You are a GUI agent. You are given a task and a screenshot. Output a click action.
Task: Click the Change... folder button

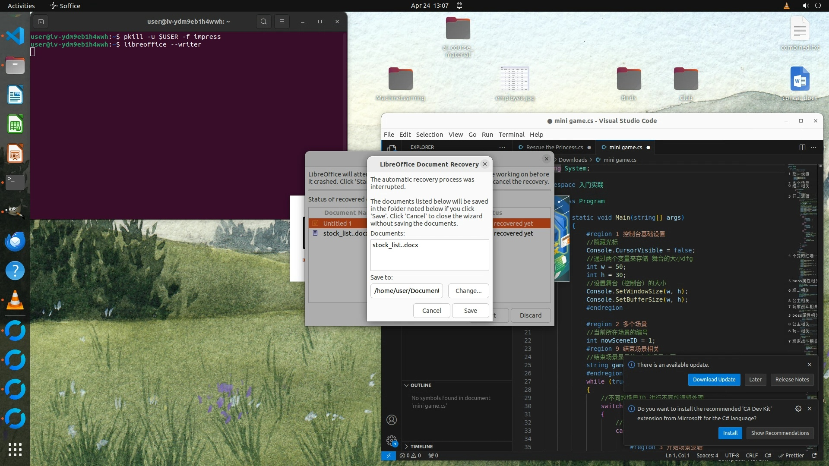[x=468, y=291]
